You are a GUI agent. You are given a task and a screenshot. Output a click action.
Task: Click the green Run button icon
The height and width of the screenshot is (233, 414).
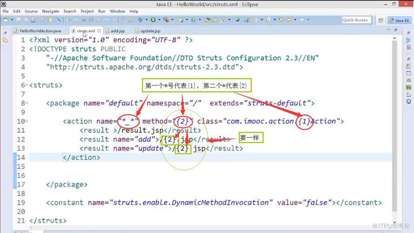point(153,20)
